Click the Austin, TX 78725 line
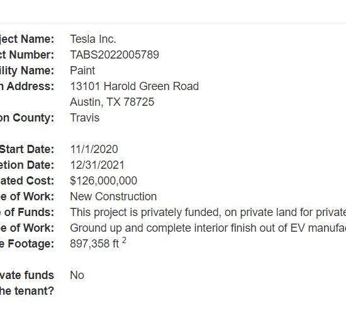The height and width of the screenshot is (313, 346). 112,102
